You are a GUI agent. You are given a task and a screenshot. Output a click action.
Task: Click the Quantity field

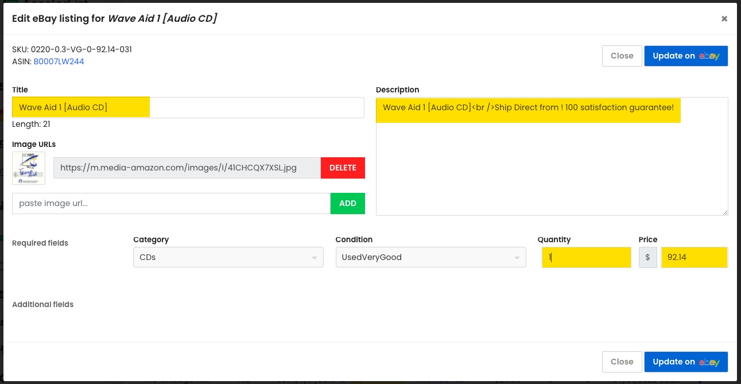(586, 257)
